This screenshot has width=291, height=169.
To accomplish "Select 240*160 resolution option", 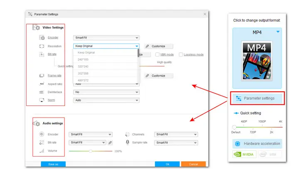I will pos(106,59).
